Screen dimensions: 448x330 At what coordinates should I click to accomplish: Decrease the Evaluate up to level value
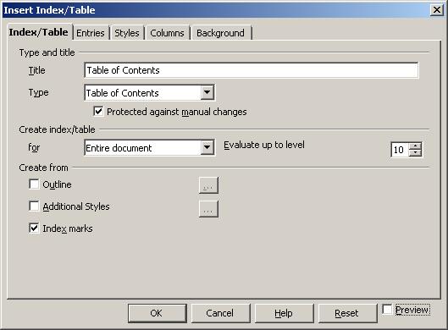[415, 153]
